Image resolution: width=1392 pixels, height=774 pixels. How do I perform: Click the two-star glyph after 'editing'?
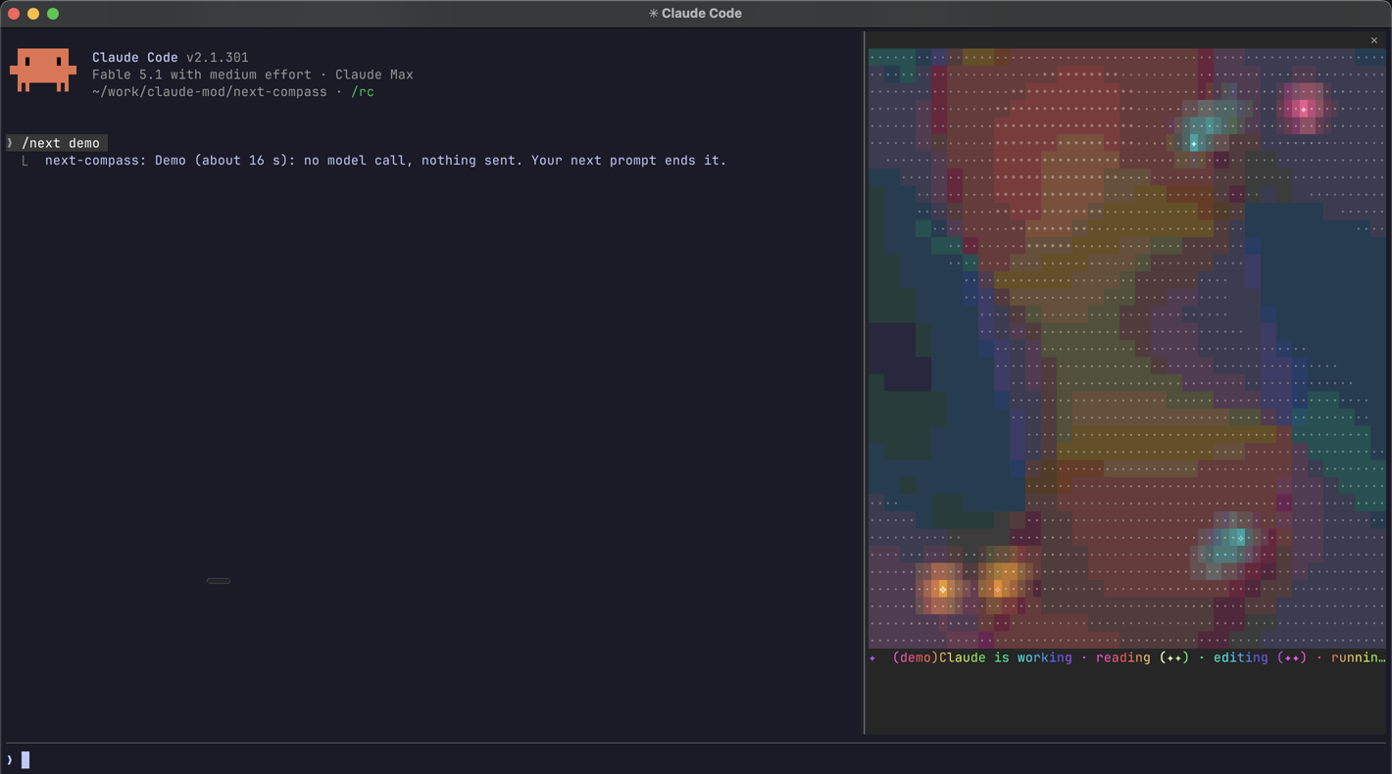(x=1292, y=658)
